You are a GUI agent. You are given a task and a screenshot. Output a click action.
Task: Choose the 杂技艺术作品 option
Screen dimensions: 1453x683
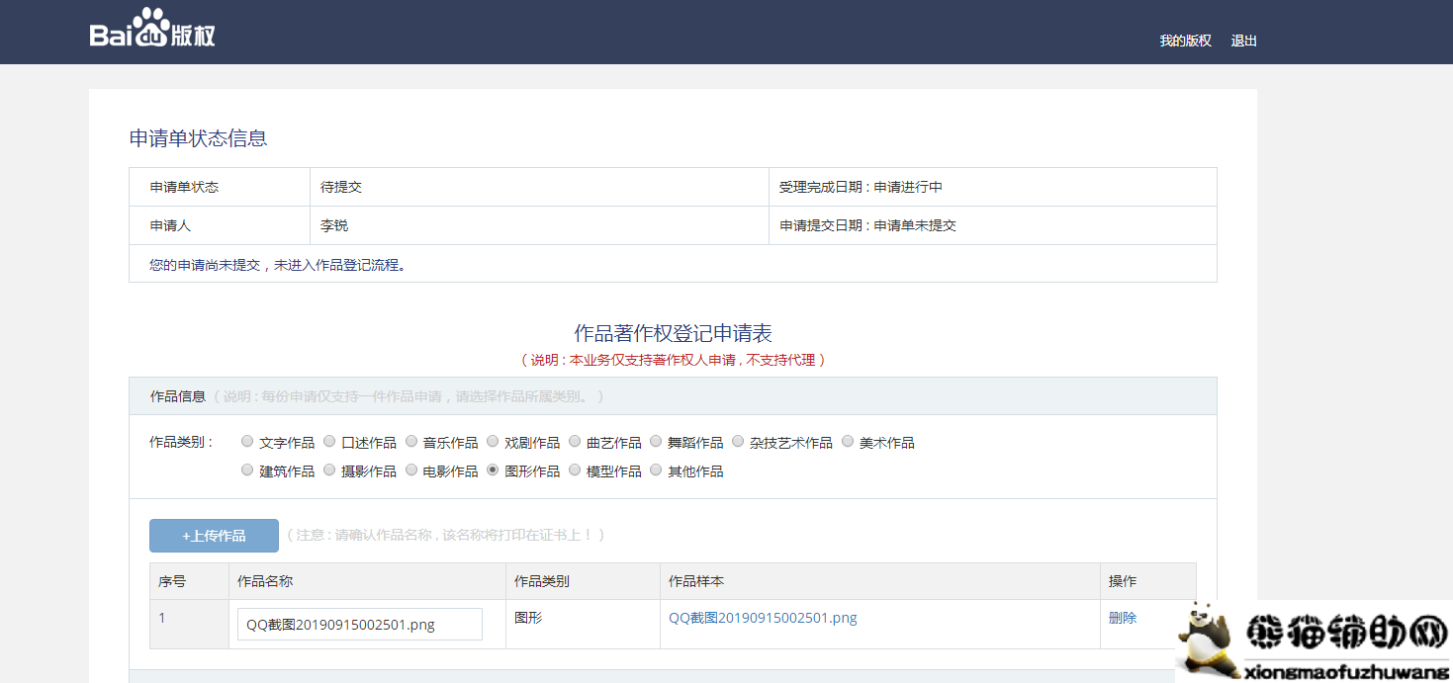tap(738, 441)
